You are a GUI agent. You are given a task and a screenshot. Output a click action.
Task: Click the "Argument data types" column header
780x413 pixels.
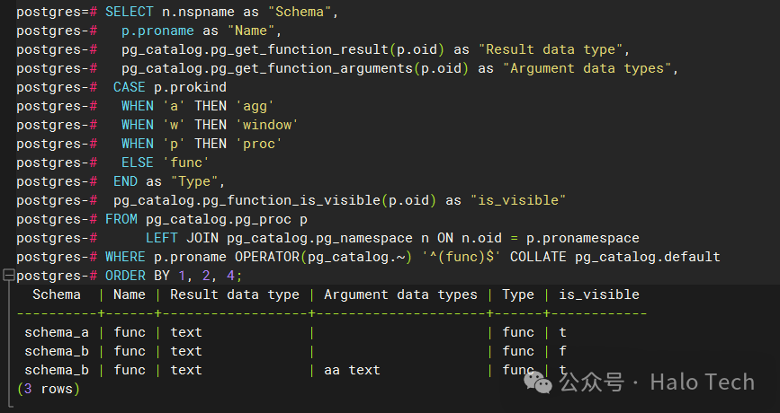click(x=400, y=294)
